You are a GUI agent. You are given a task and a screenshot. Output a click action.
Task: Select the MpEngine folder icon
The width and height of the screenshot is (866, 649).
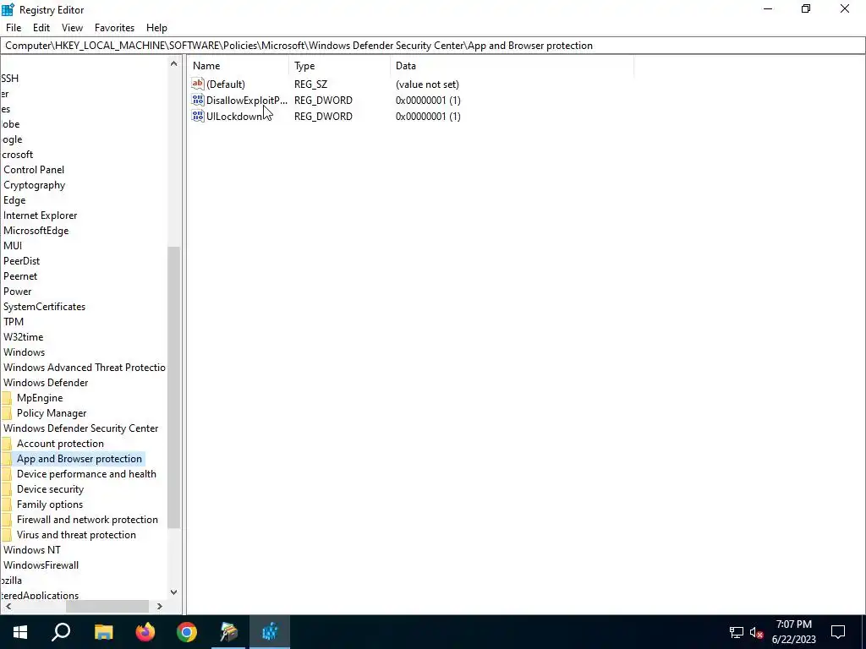7,398
